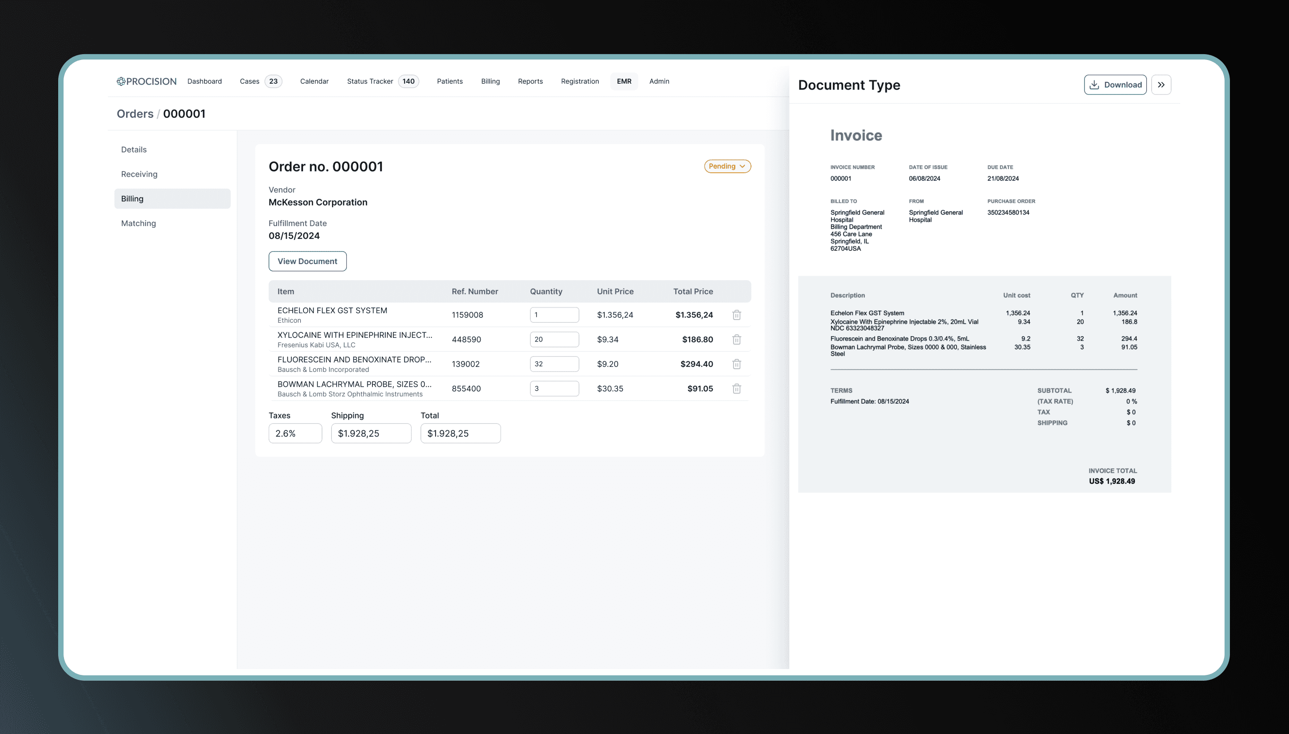Click the Shipping amount field
The width and height of the screenshot is (1289, 734).
(371, 434)
